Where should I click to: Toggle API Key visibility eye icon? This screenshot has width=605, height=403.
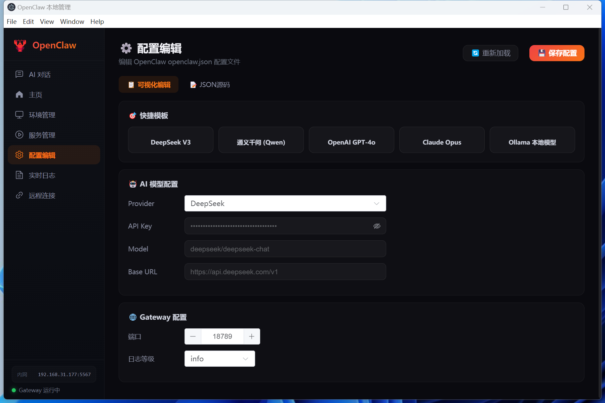[x=377, y=226]
